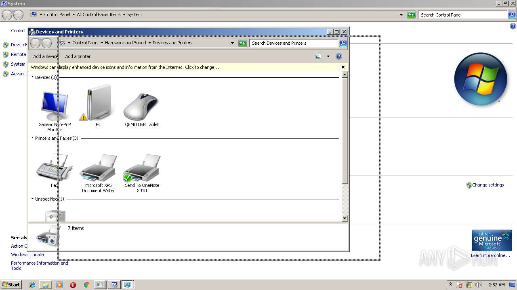Screen dimensions: 517x290
Task: Open network tray icon
Action: [469, 285]
